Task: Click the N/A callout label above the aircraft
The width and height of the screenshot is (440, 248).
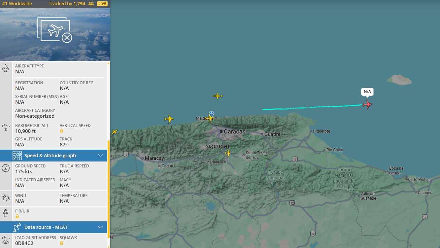Action: (x=367, y=91)
